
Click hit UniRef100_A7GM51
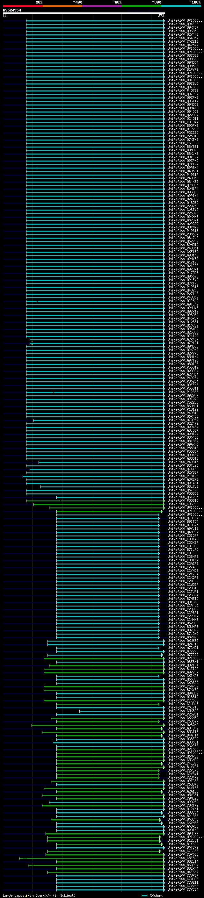pos(183,648)
